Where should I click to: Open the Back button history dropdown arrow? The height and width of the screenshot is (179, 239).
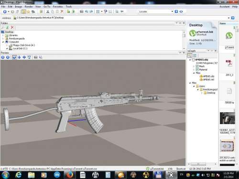pos(9,11)
